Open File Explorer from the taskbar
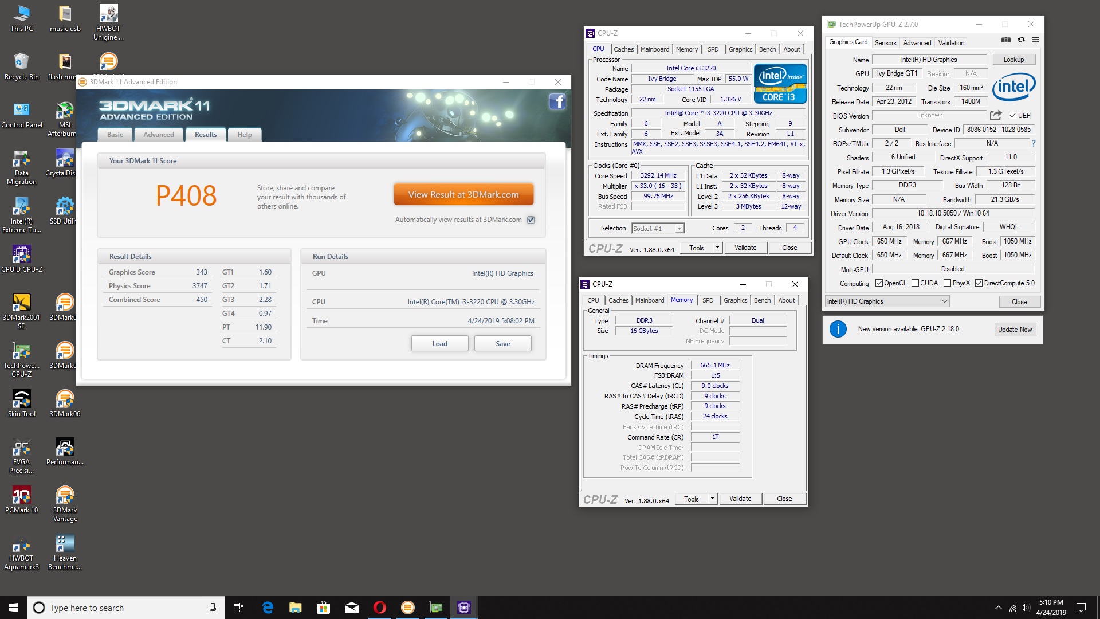 [296, 608]
